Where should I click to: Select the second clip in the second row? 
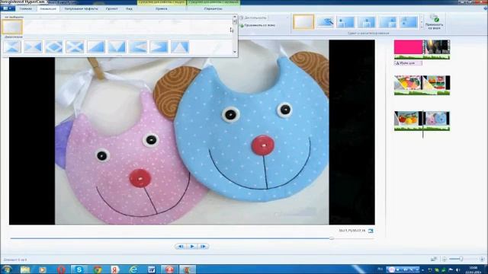tap(435, 83)
